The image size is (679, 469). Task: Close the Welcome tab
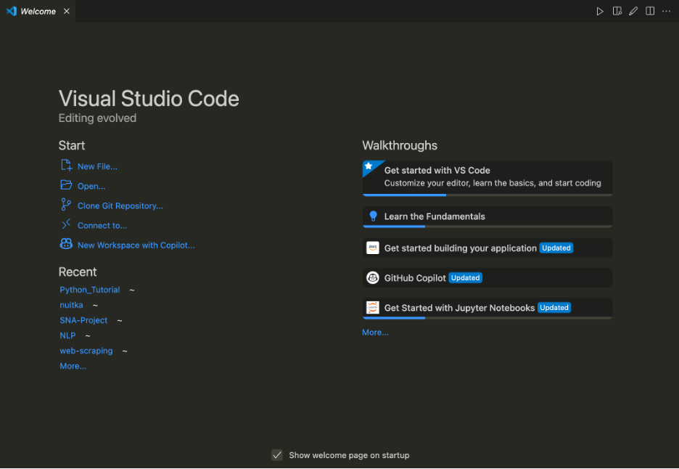coord(66,12)
